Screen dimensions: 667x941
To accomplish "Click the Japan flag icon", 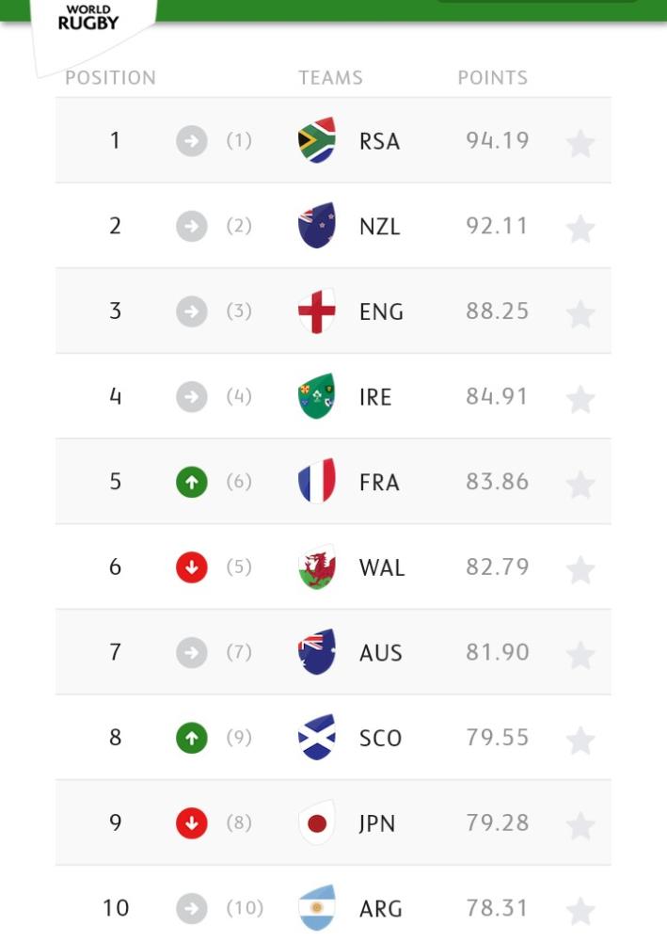I will (317, 823).
